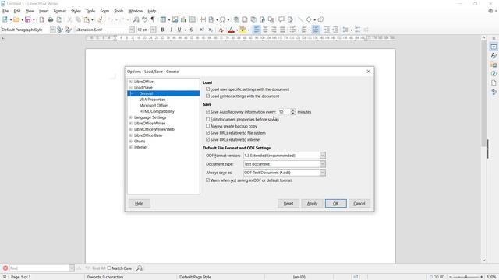Viewport: 499px width, 280px height.
Task: Click the Insert Table icon
Action: (x=163, y=19)
